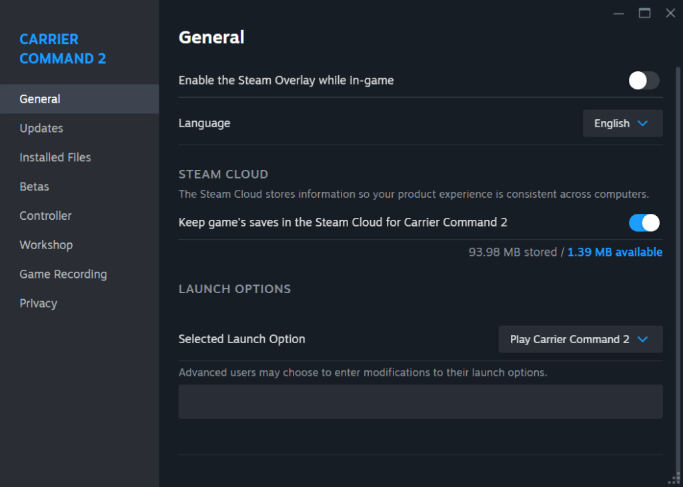Minimize the properties window
This screenshot has width=683, height=487.
point(619,13)
